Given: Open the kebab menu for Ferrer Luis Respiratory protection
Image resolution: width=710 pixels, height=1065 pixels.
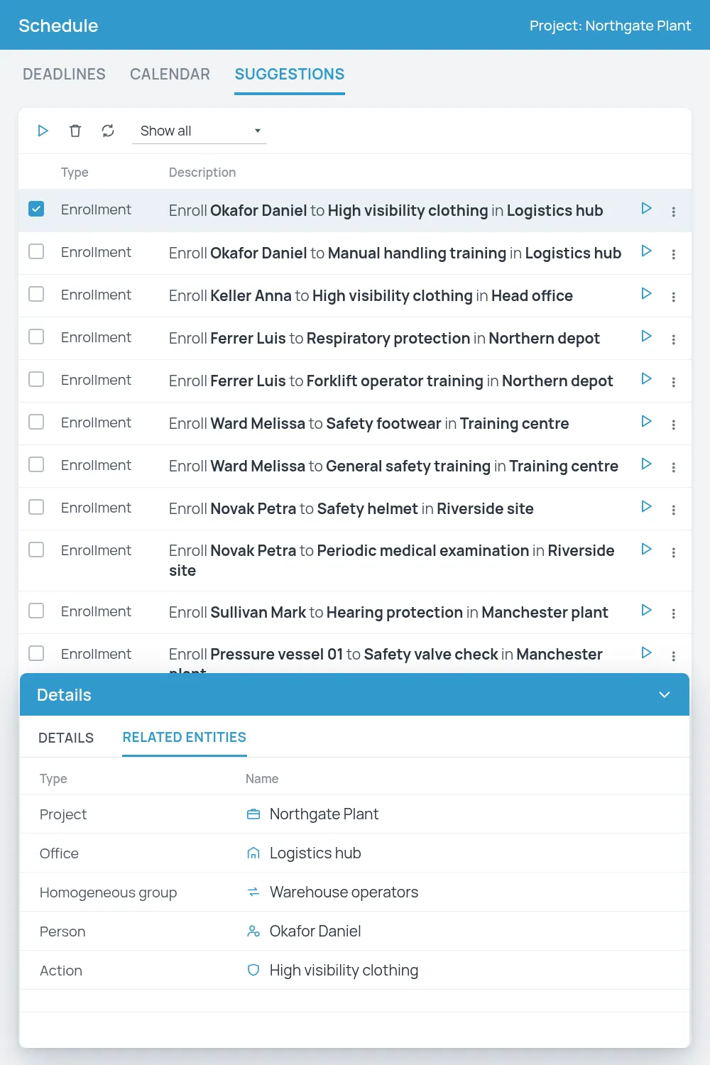Looking at the screenshot, I should 673,339.
